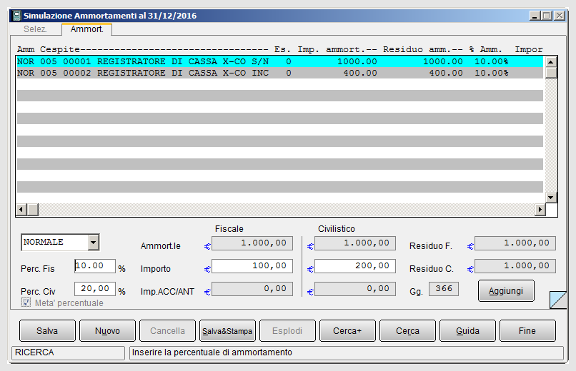The width and height of the screenshot is (576, 371).
Task: Click the 400.00 Residuo amm. value in second row
Action: (446, 73)
